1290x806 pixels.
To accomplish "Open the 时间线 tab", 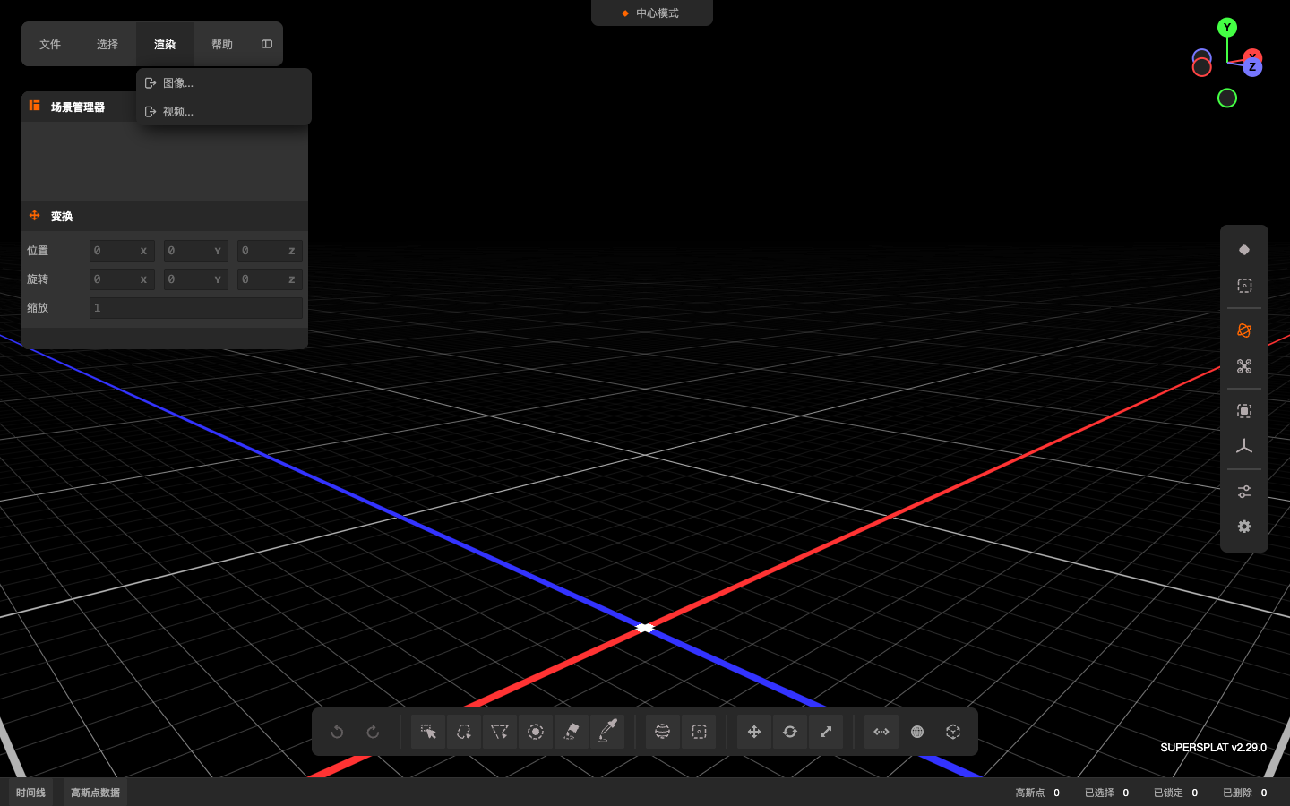I will point(30,793).
